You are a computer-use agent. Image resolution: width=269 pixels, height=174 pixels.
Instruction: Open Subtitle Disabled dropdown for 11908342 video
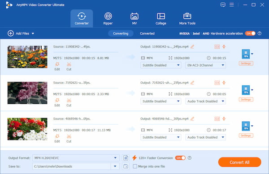pyautogui.click(x=161, y=65)
